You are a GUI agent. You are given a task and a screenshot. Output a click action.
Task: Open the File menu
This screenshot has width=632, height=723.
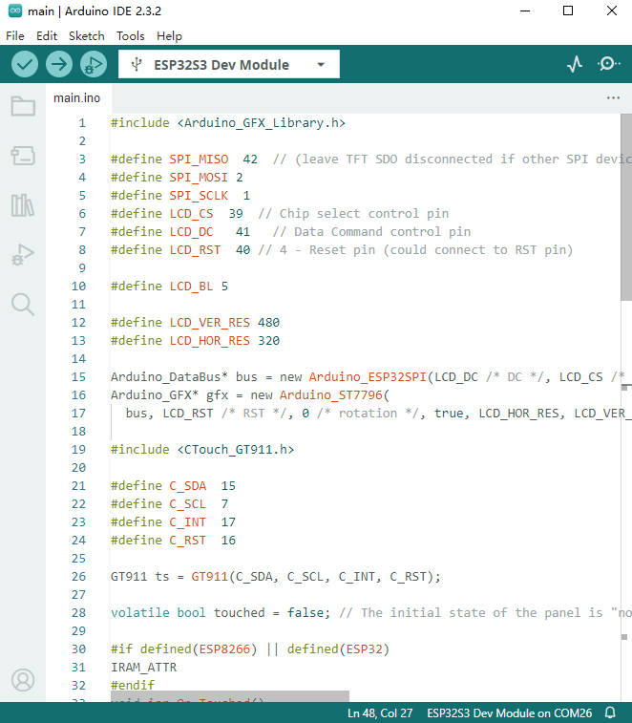pos(15,36)
